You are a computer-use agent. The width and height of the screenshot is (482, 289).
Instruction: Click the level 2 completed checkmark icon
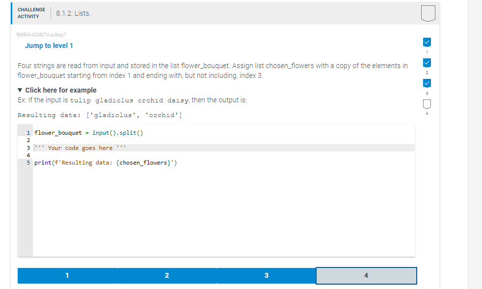point(427,63)
